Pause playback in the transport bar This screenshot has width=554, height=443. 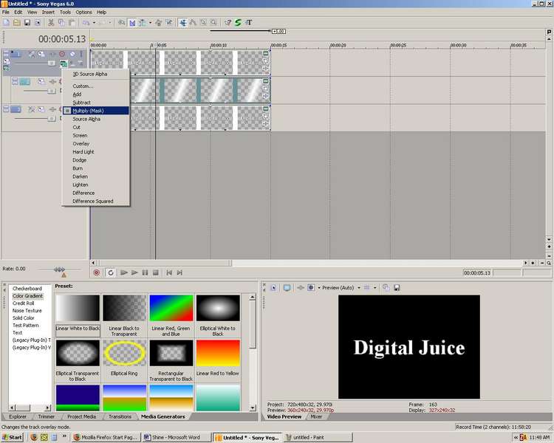coord(146,272)
